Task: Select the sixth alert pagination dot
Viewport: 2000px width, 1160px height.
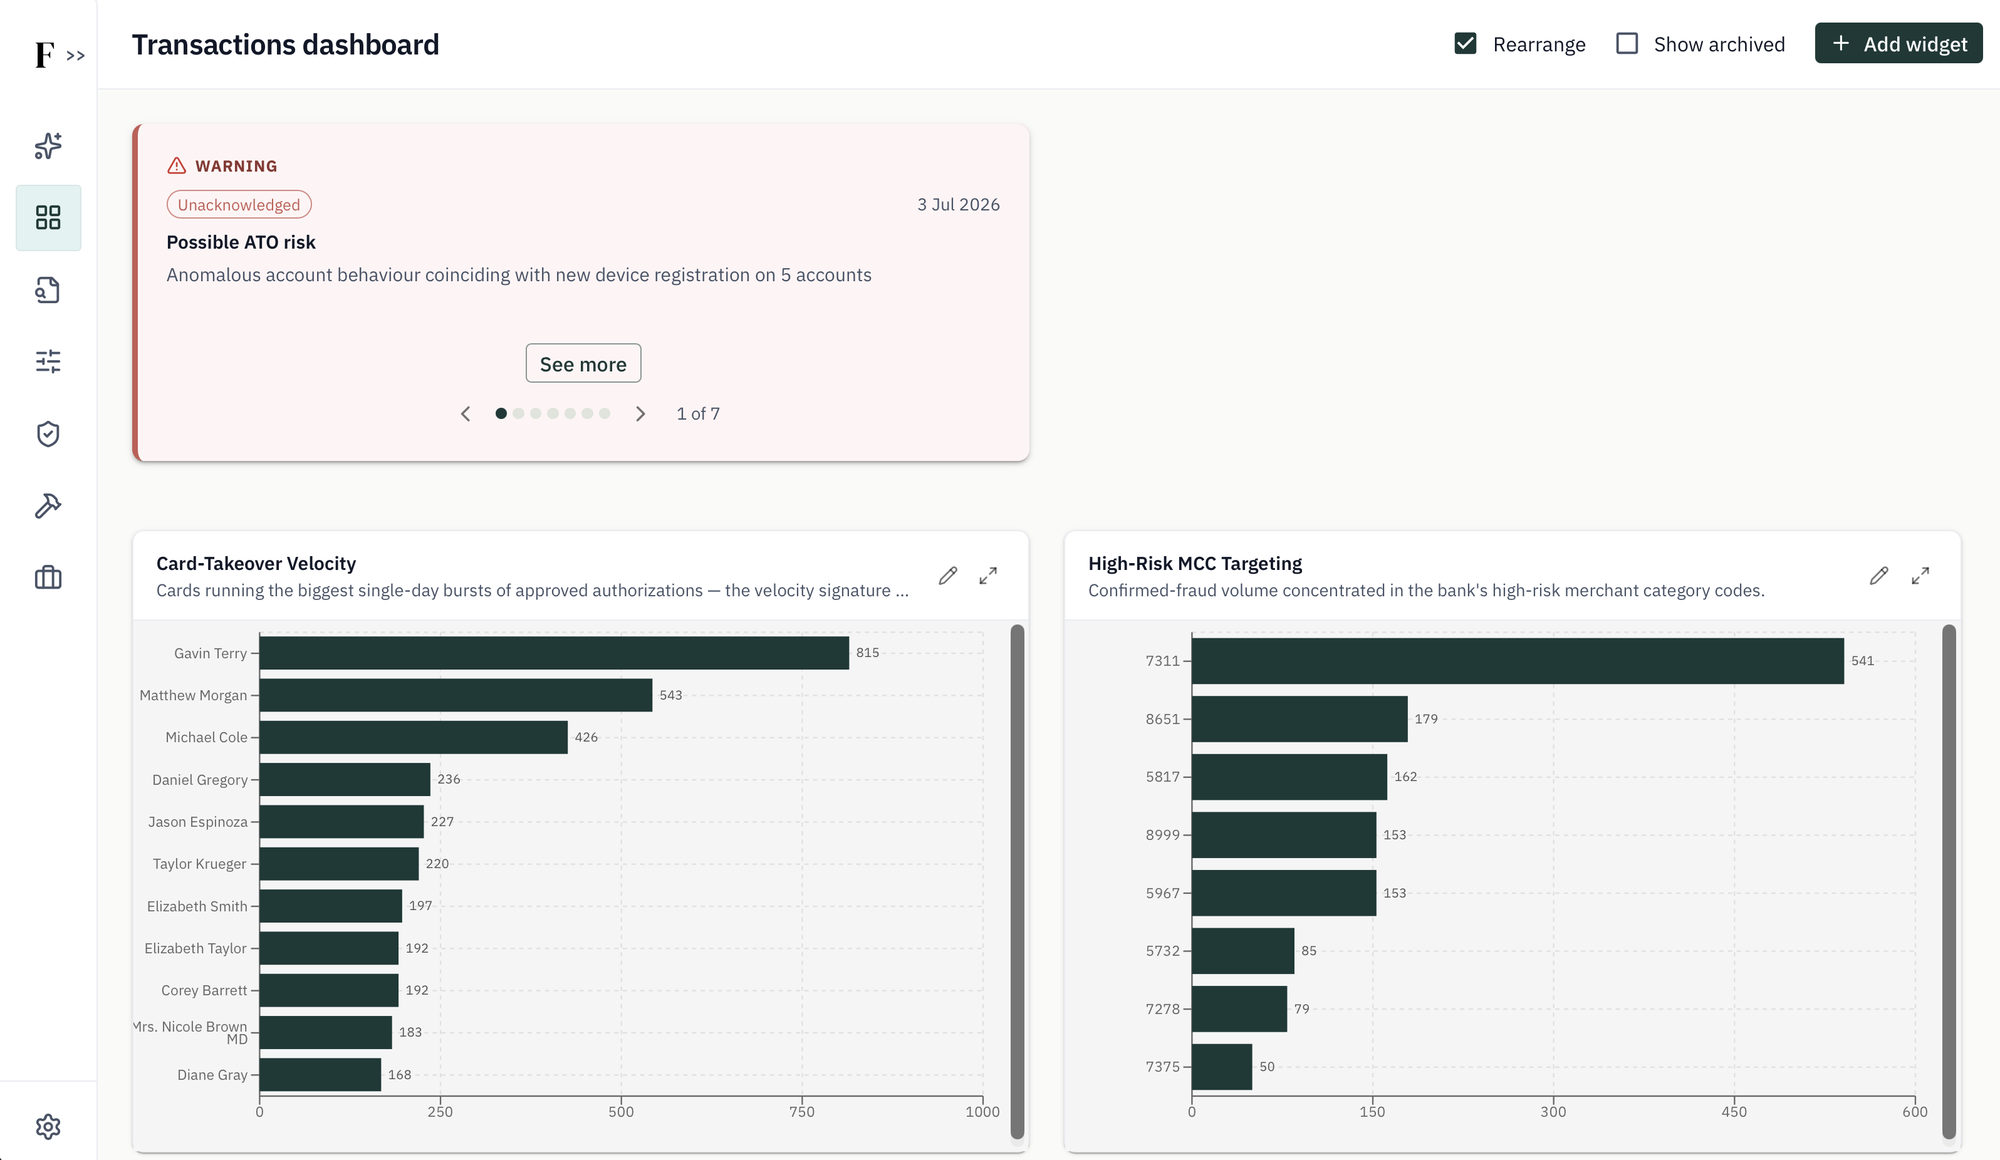Action: click(587, 413)
